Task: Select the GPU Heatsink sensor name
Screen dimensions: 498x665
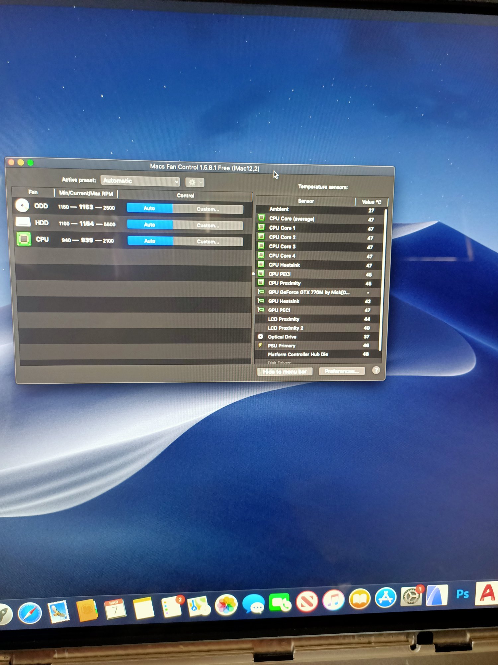Action: click(284, 301)
